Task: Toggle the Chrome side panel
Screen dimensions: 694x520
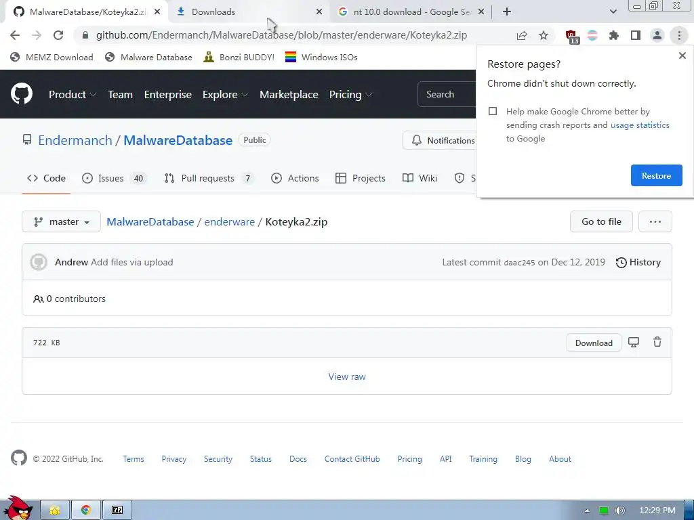Action: tap(636, 35)
